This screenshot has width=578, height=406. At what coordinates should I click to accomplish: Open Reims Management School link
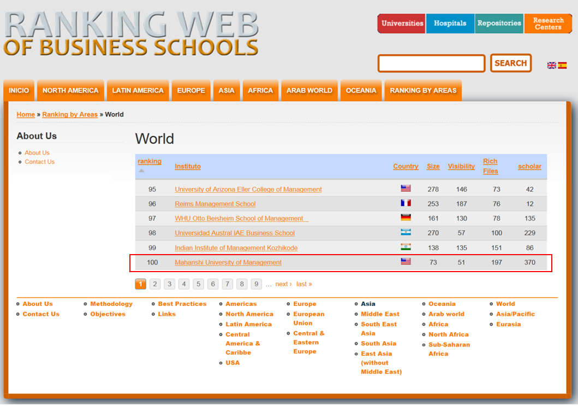coord(215,204)
